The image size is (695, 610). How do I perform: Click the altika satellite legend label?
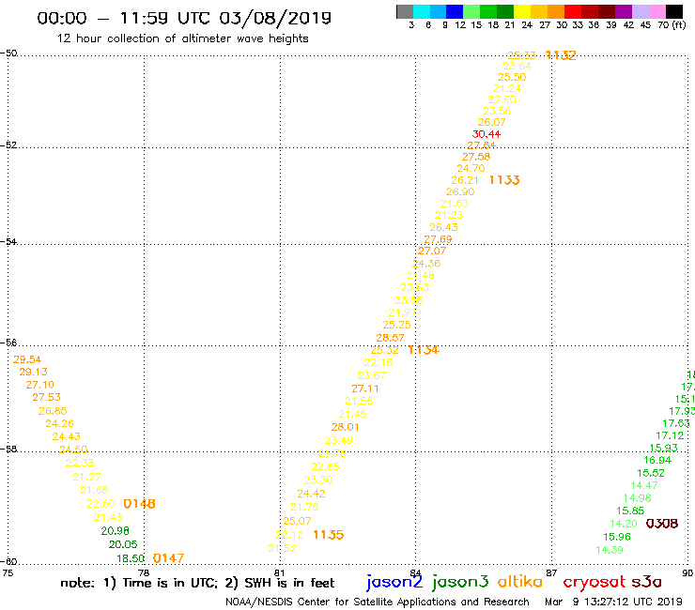[519, 582]
